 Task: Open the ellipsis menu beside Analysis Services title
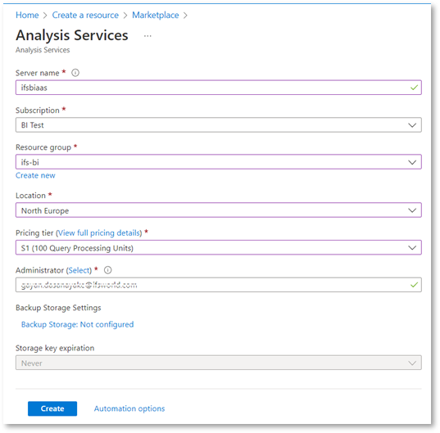click(x=147, y=36)
